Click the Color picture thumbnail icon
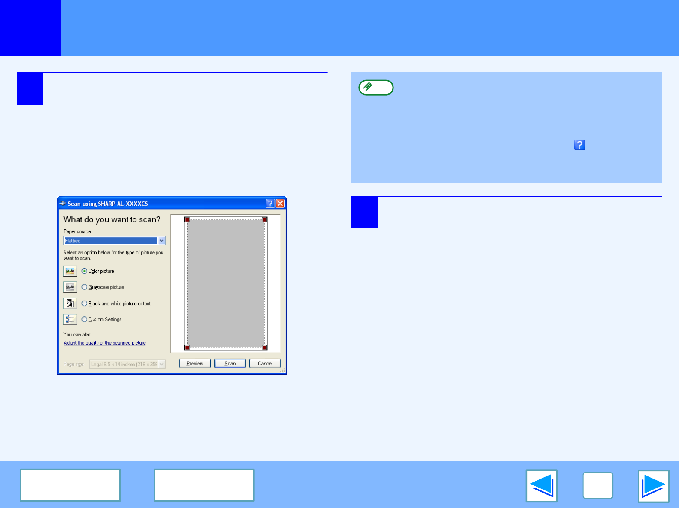The width and height of the screenshot is (679, 508). pyautogui.click(x=70, y=271)
